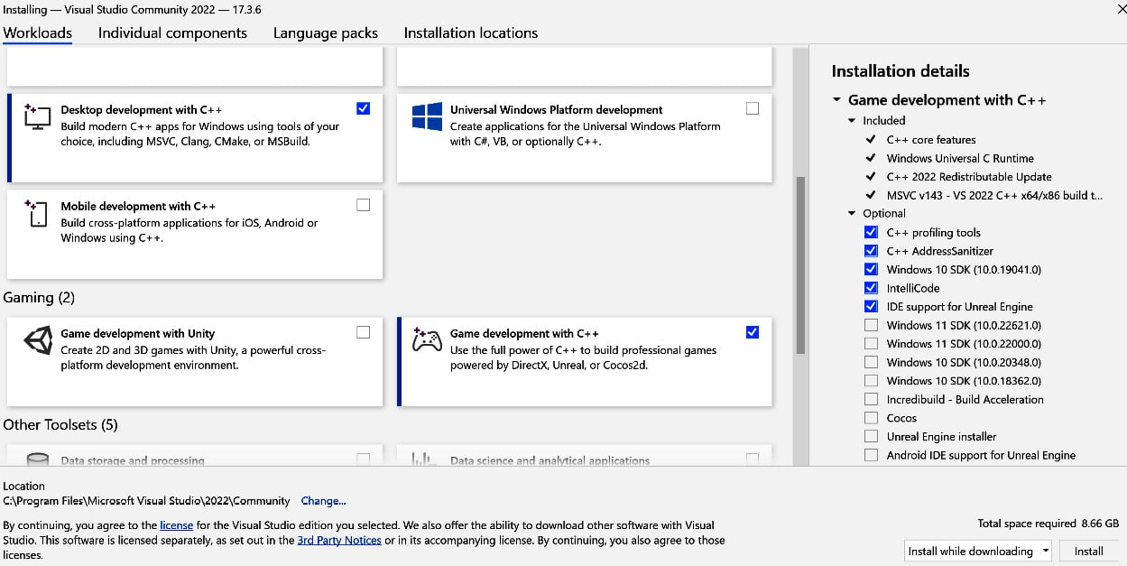Turn off IntelliCode option

point(871,288)
